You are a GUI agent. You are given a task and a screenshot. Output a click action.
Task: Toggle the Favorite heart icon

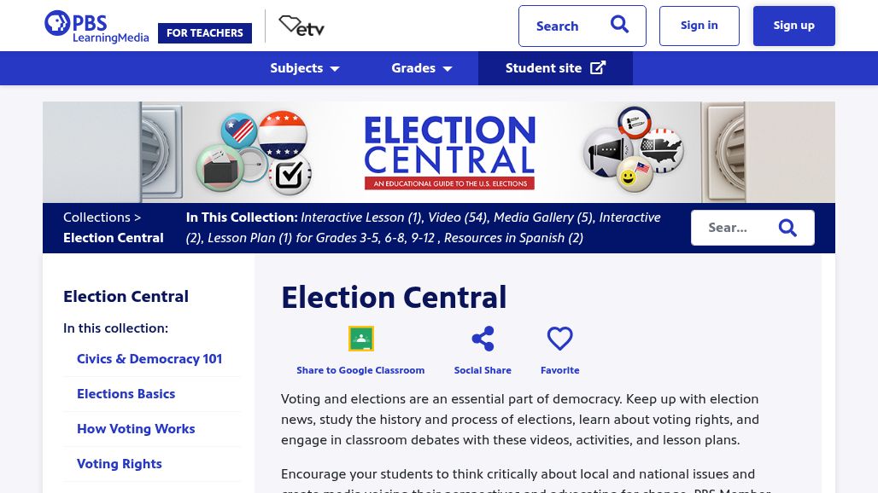click(559, 339)
